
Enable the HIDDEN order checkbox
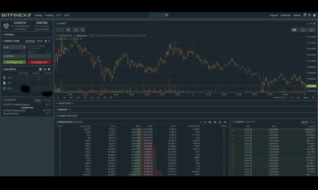[x=37, y=46]
